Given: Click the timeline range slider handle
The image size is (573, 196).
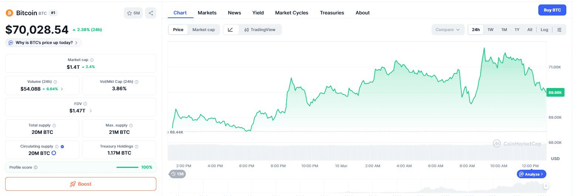Looking at the screenshot, I should tap(546, 186).
